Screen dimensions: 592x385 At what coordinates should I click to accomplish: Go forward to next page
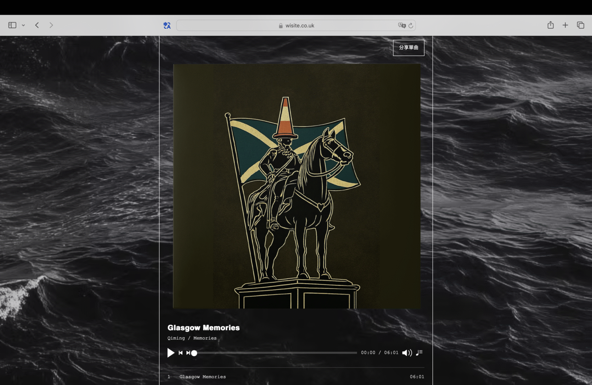(x=51, y=25)
